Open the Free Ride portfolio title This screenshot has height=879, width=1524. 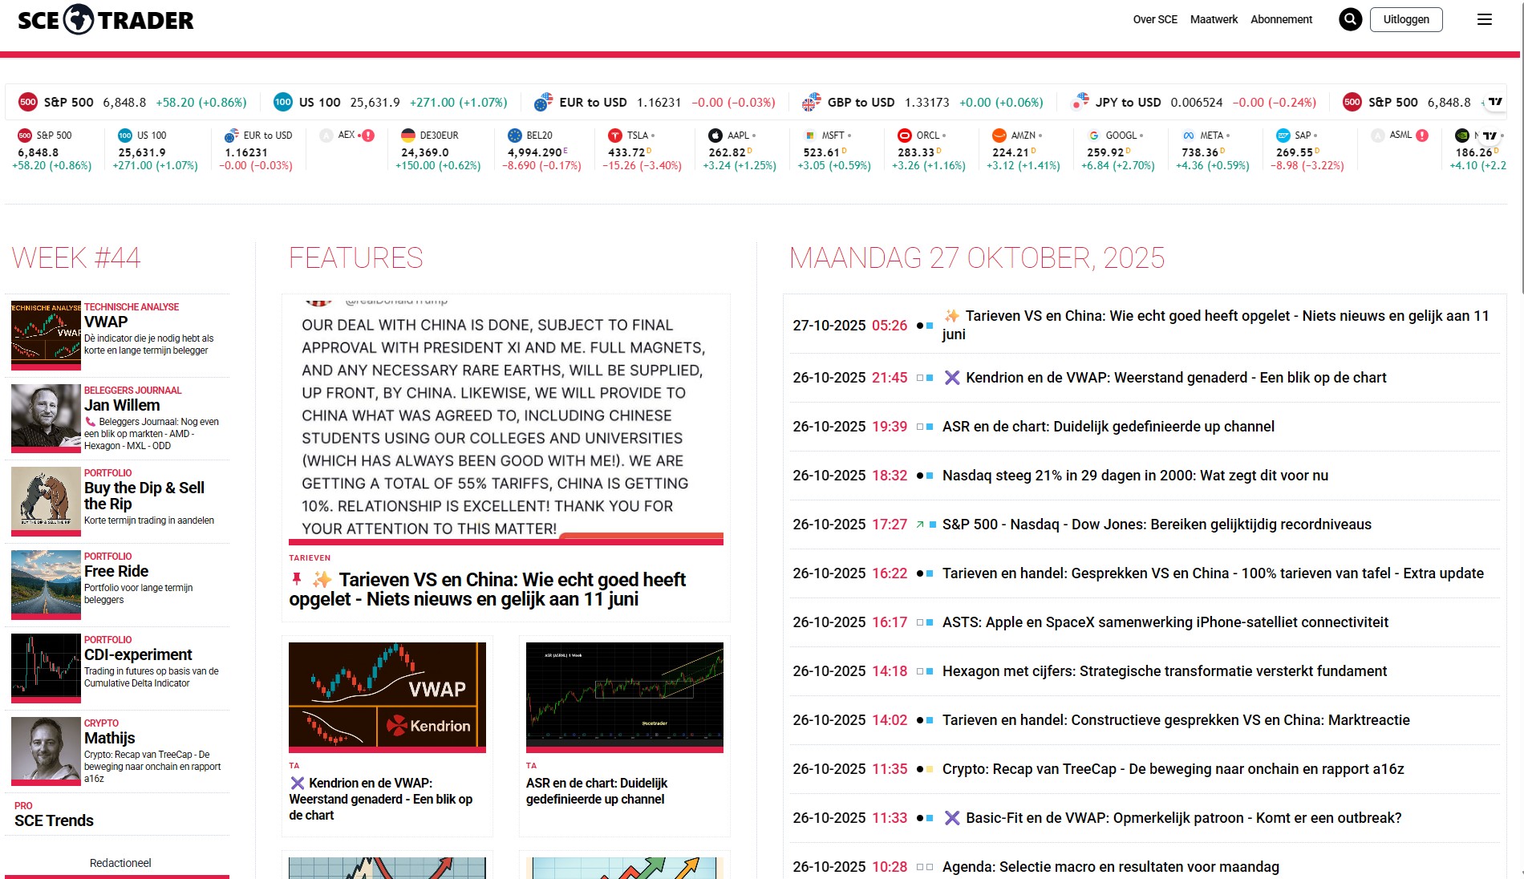click(x=116, y=571)
